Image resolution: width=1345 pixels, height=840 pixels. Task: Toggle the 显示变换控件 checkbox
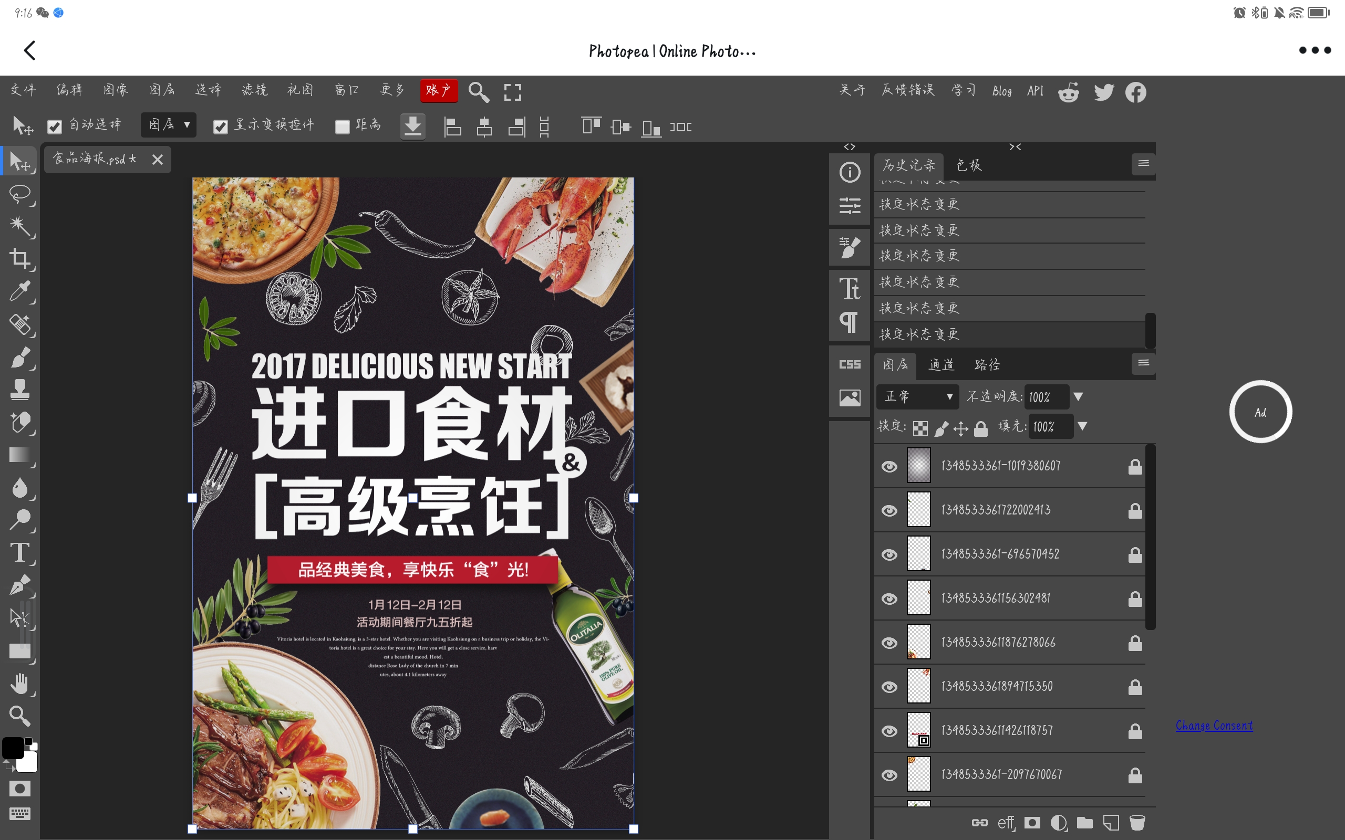tap(221, 127)
